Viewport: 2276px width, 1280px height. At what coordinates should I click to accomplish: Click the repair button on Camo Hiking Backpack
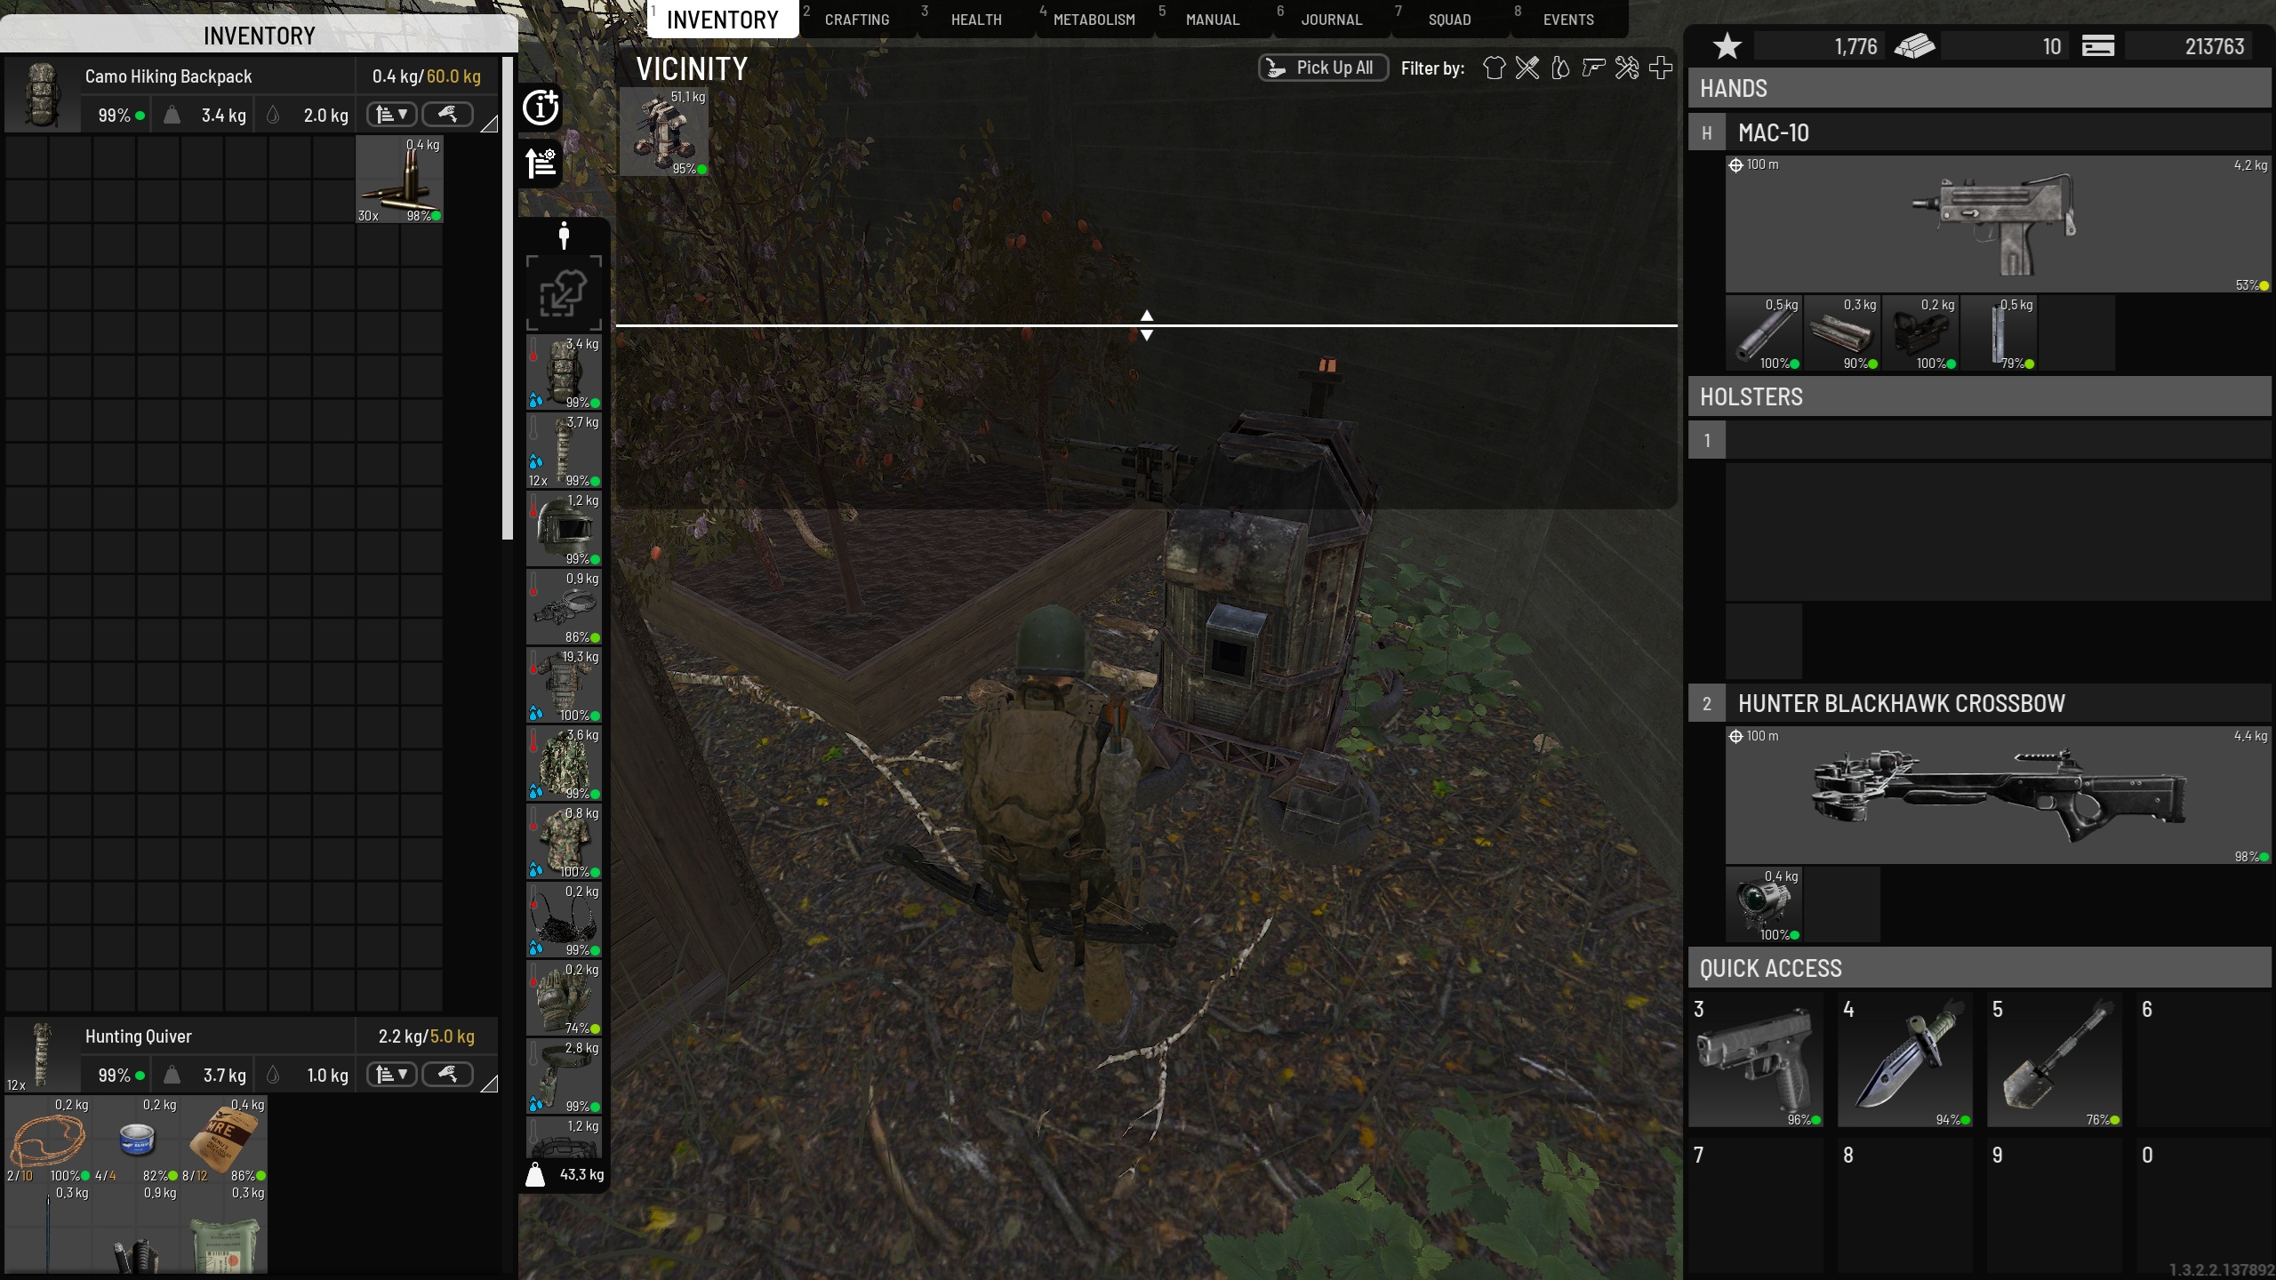click(x=447, y=115)
